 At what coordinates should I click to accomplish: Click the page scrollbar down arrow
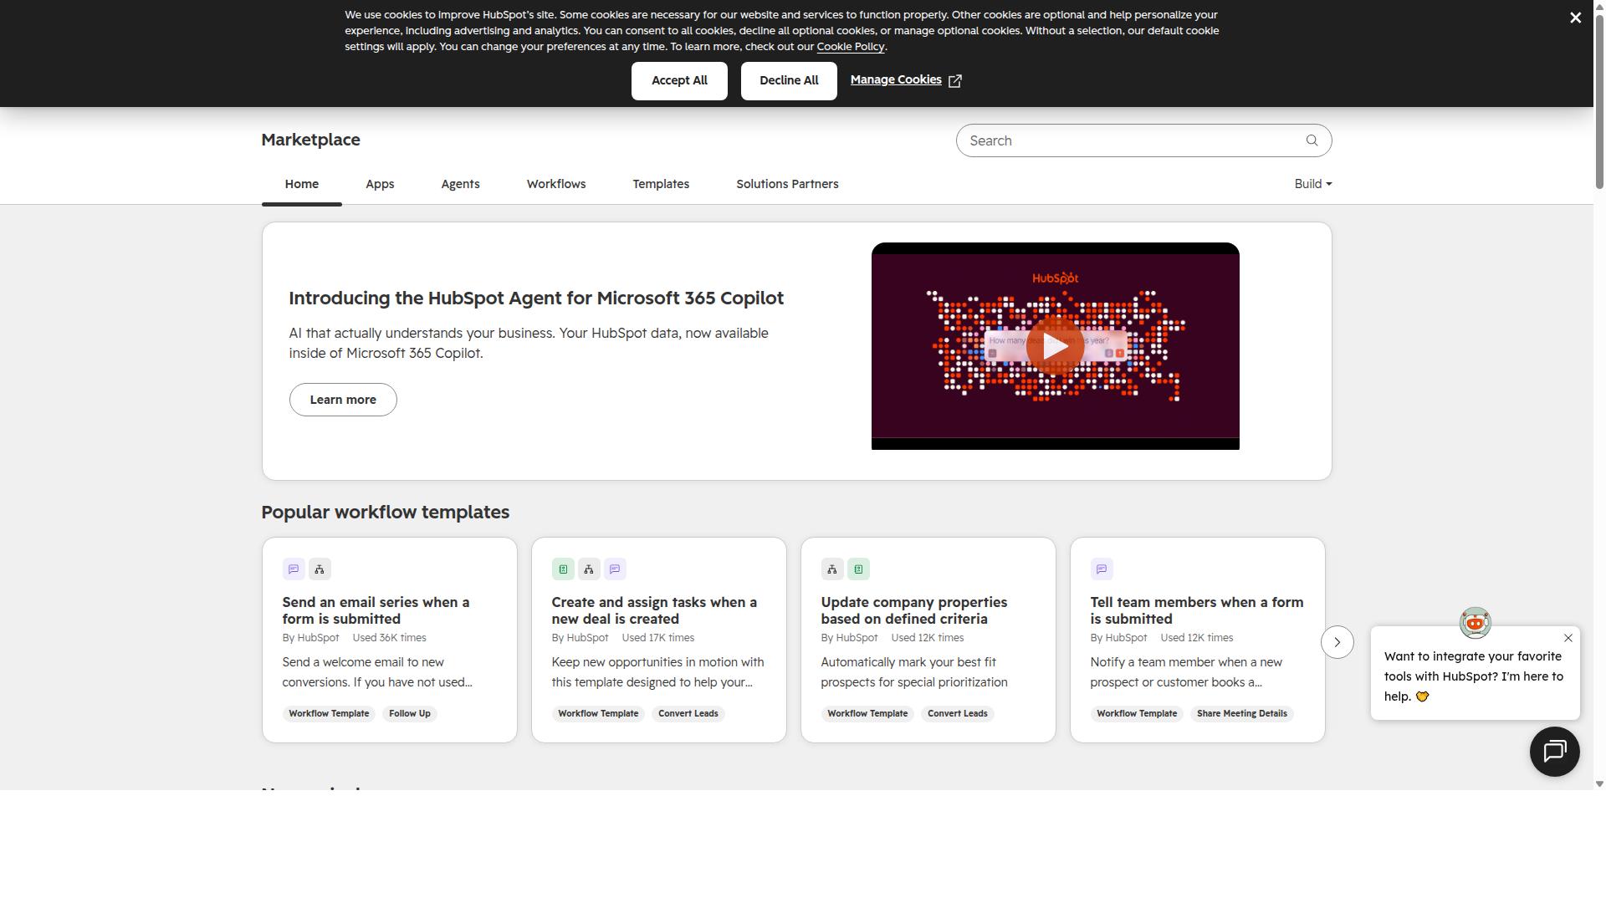click(x=1599, y=784)
